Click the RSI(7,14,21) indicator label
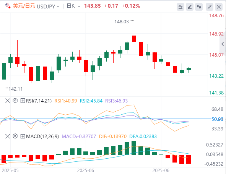Image resolution: width=226 pixels, height=174 pixels. 39,101
